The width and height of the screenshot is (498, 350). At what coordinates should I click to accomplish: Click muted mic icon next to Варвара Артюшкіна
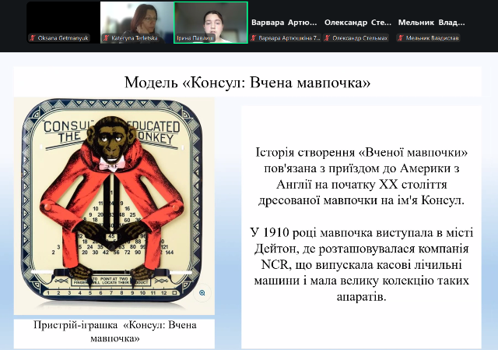pyautogui.click(x=254, y=38)
